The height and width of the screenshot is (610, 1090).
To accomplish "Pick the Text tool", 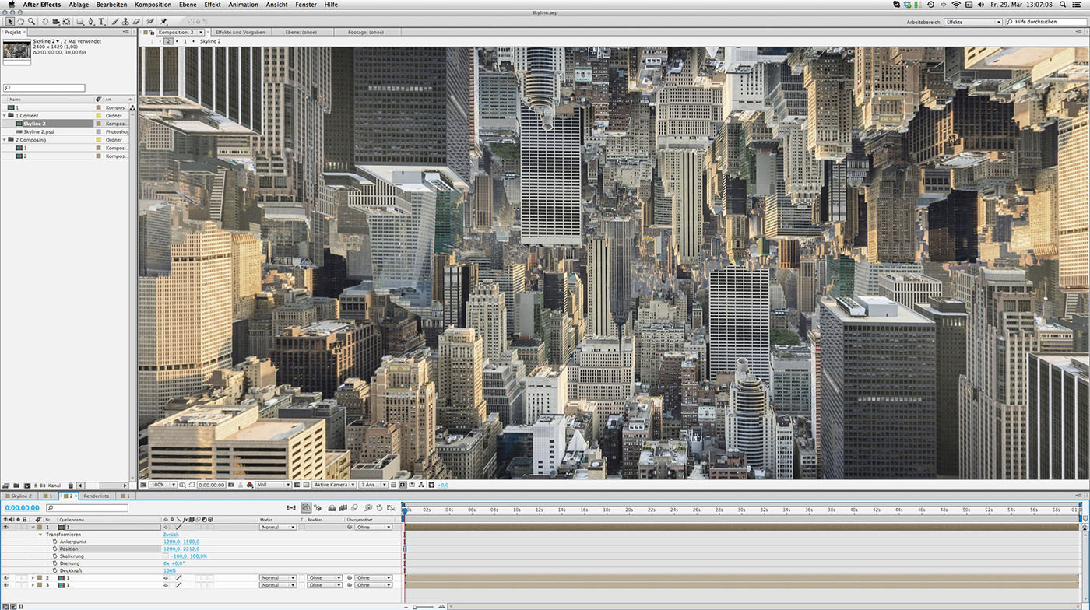I will [101, 22].
